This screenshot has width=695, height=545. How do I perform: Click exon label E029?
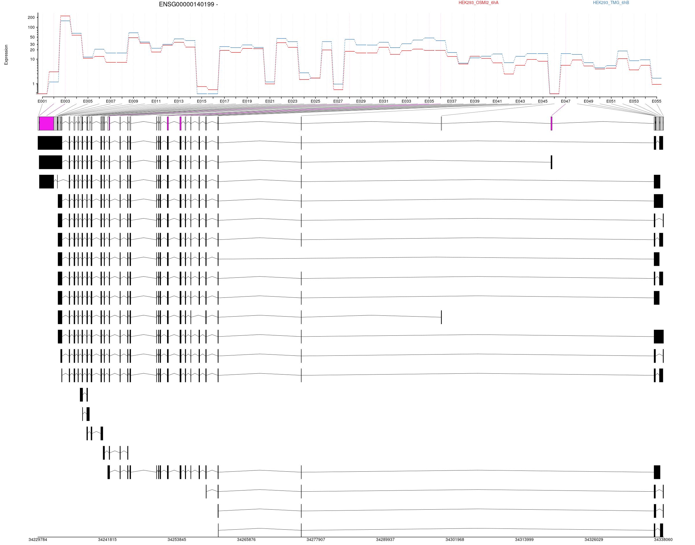click(361, 101)
